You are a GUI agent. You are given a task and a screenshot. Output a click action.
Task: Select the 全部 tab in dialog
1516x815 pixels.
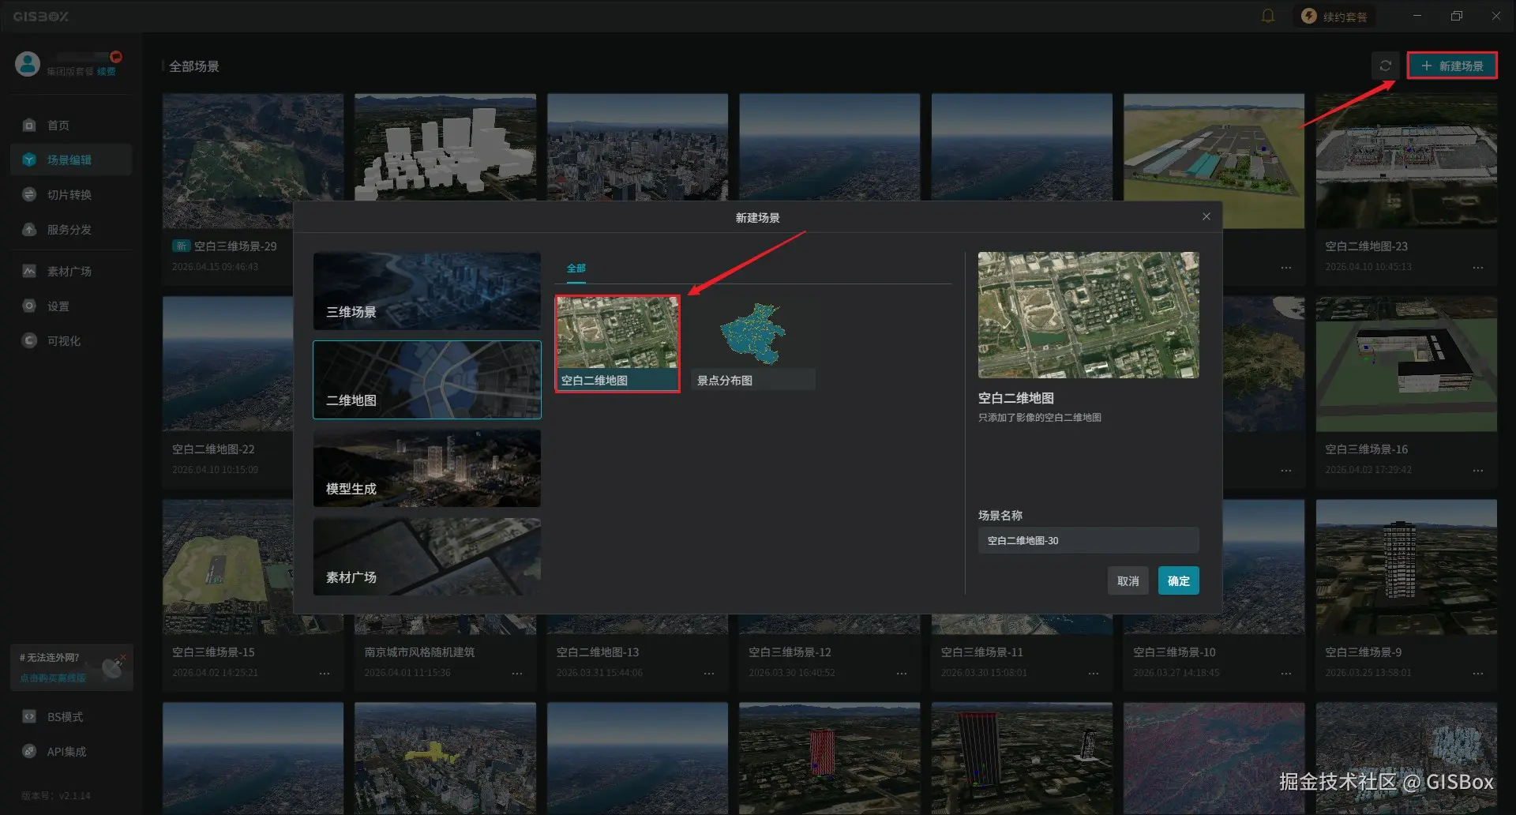576,269
